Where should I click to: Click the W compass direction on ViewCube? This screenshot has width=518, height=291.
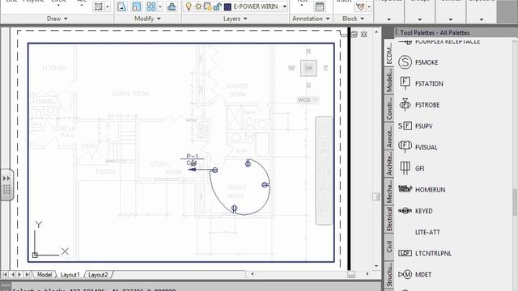(291, 68)
